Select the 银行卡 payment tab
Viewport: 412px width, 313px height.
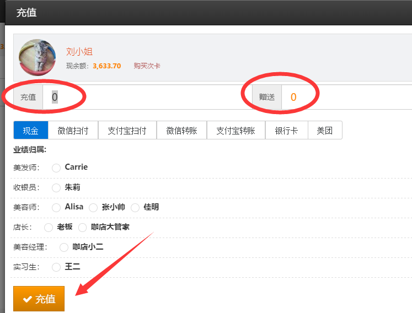286,130
